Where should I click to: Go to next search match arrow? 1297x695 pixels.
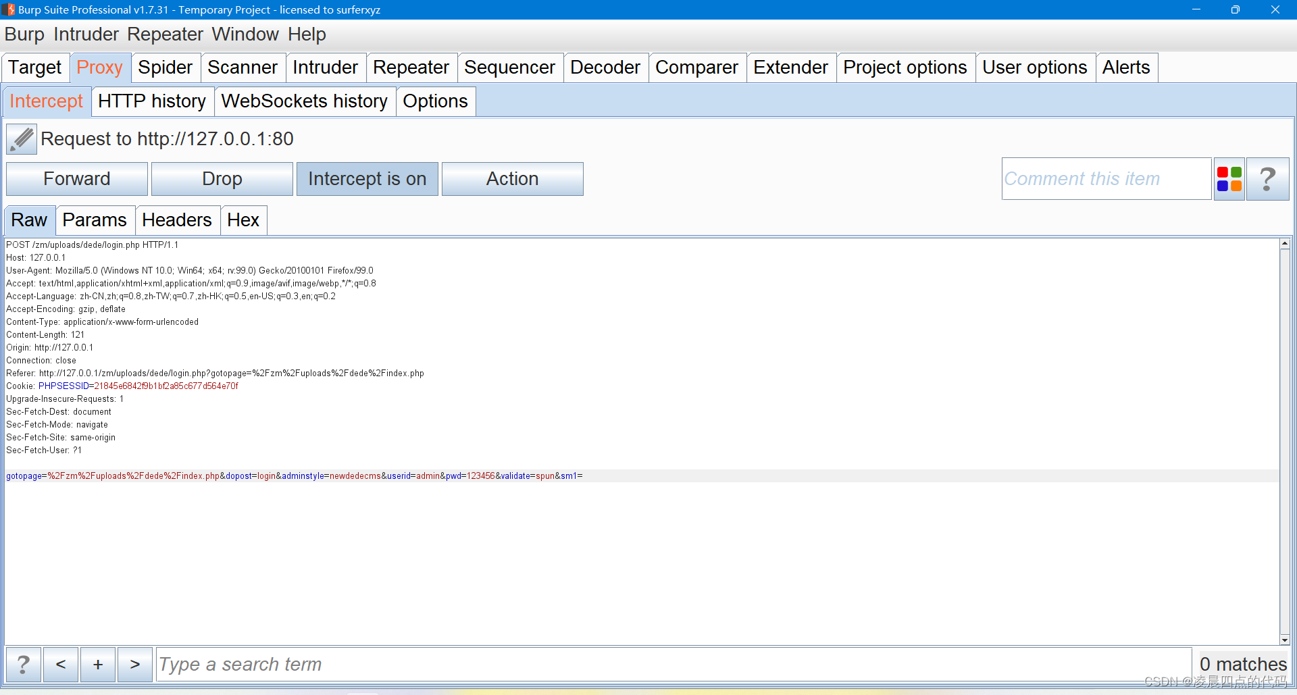tap(135, 665)
